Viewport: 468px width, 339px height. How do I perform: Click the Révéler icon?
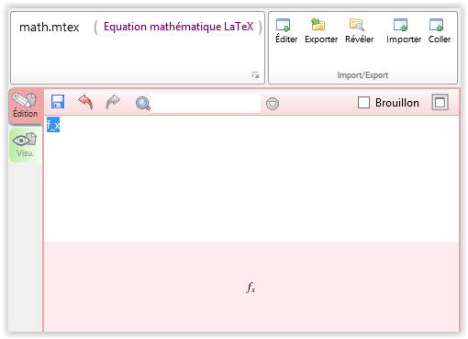[357, 25]
